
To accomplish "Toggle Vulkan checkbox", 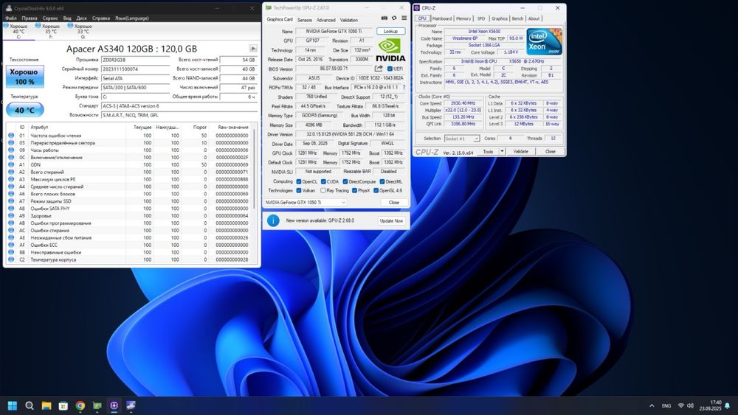I will coord(298,191).
